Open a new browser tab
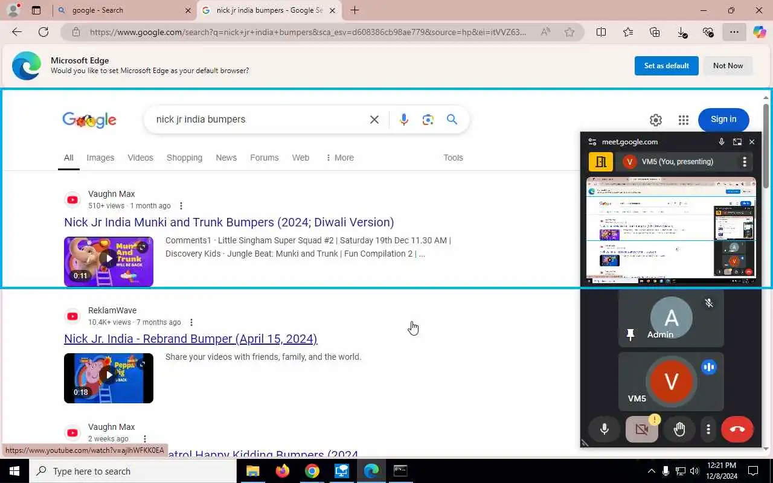Viewport: 773px width, 483px height. pyautogui.click(x=354, y=10)
